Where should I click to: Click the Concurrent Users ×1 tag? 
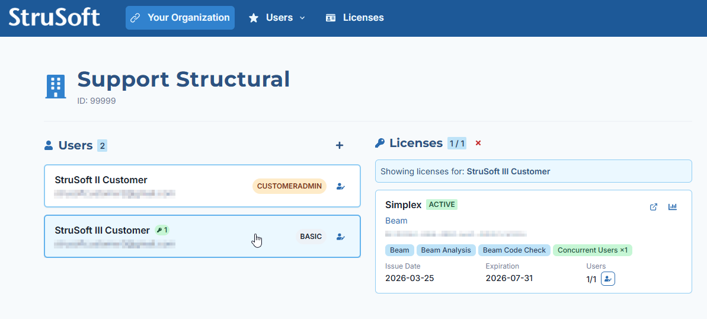tap(593, 250)
